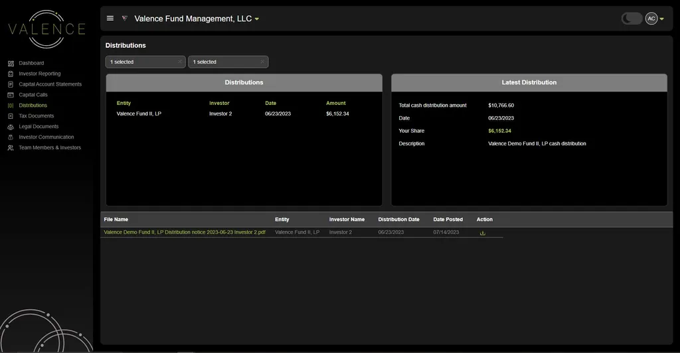Download the distribution notice PDF
The width and height of the screenshot is (680, 353).
[482, 233]
